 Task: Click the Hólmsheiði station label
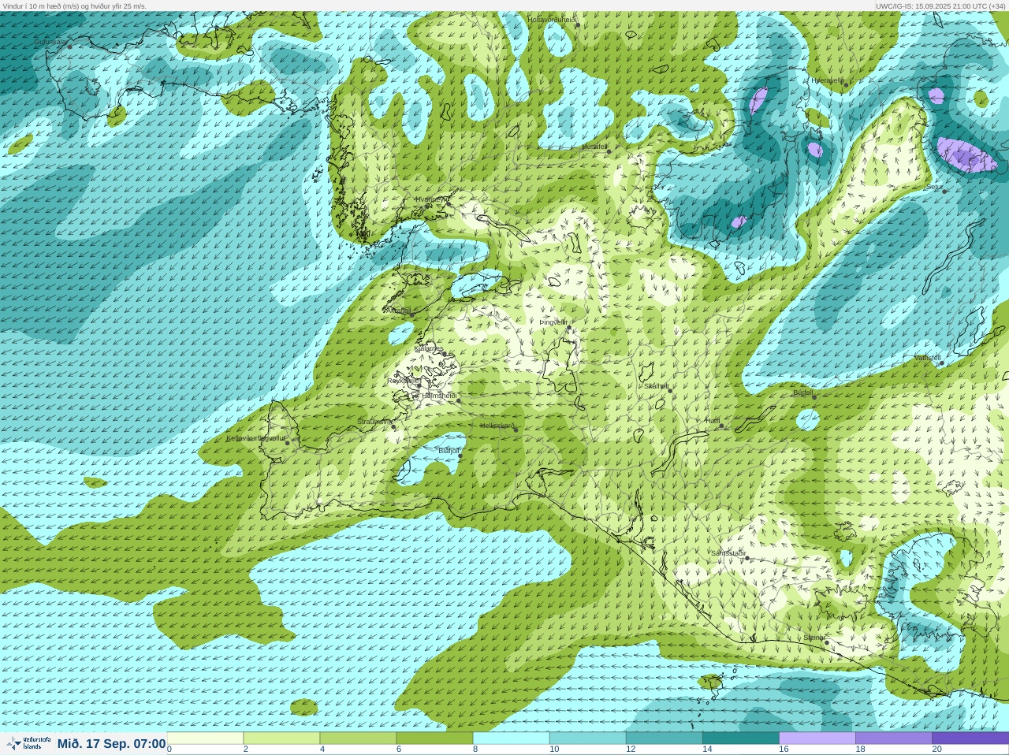439,396
